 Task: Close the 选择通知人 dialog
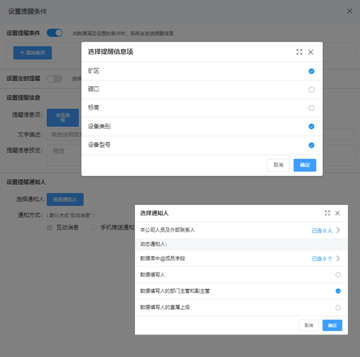pyautogui.click(x=337, y=213)
